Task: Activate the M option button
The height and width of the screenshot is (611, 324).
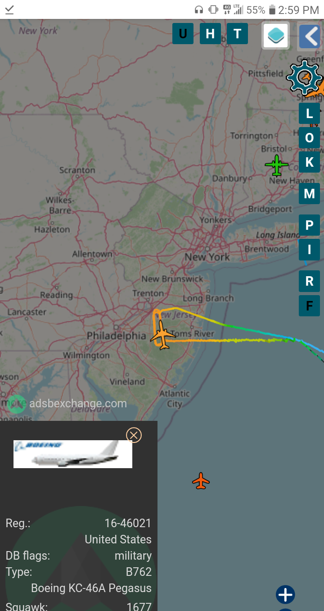Action: (x=309, y=193)
